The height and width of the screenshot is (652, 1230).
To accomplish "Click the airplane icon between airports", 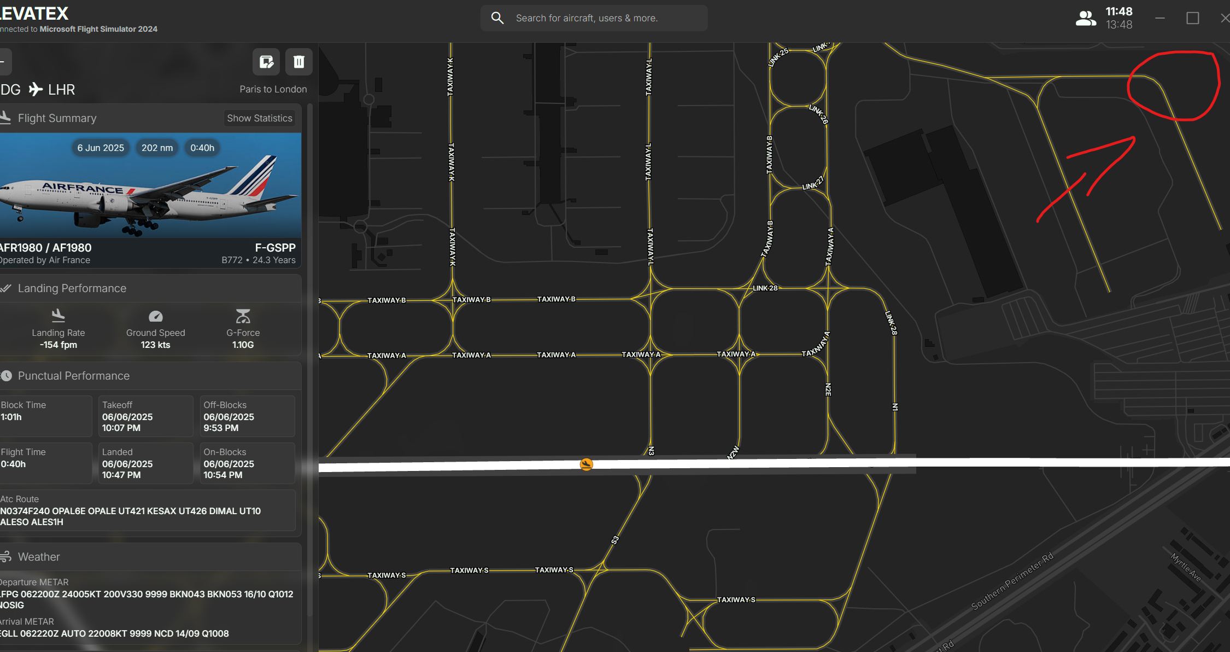I will coord(36,89).
